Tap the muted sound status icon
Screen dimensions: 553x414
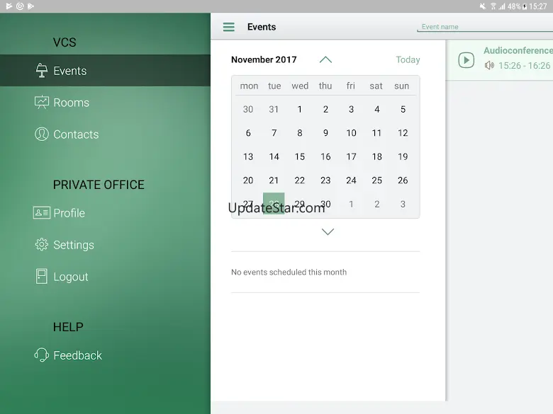483,6
